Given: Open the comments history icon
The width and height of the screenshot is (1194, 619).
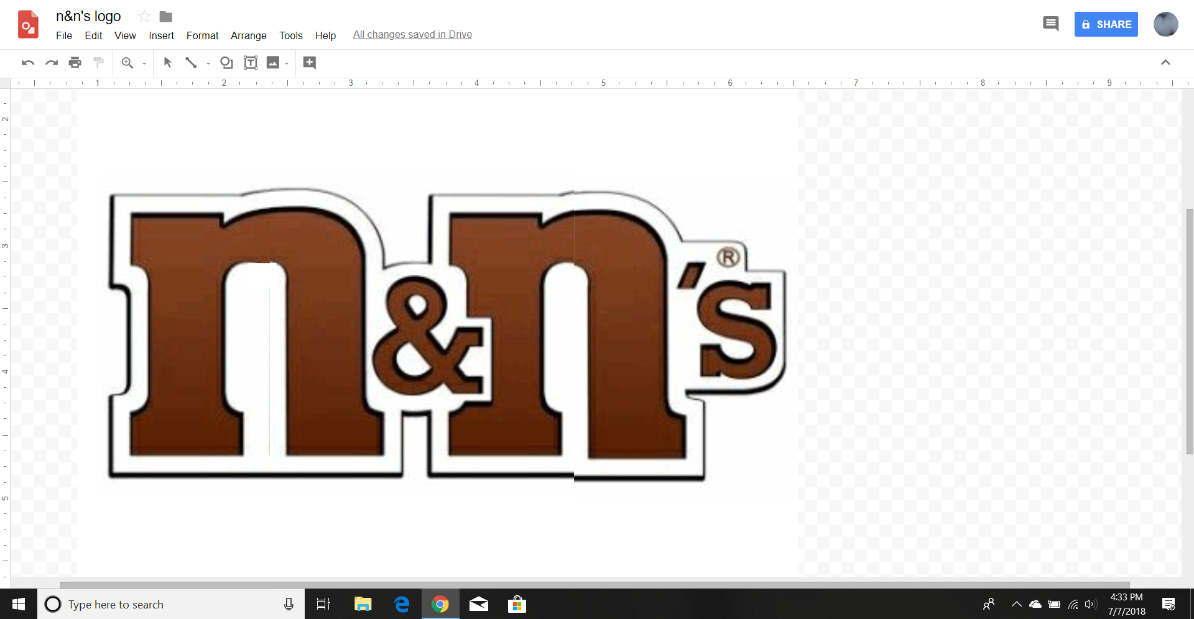Looking at the screenshot, I should tap(1051, 24).
